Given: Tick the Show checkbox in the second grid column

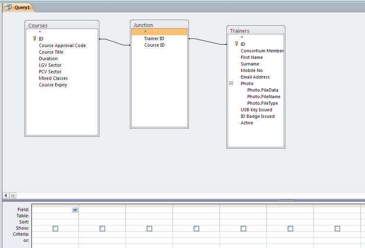Looking at the screenshot, I should pos(103,228).
